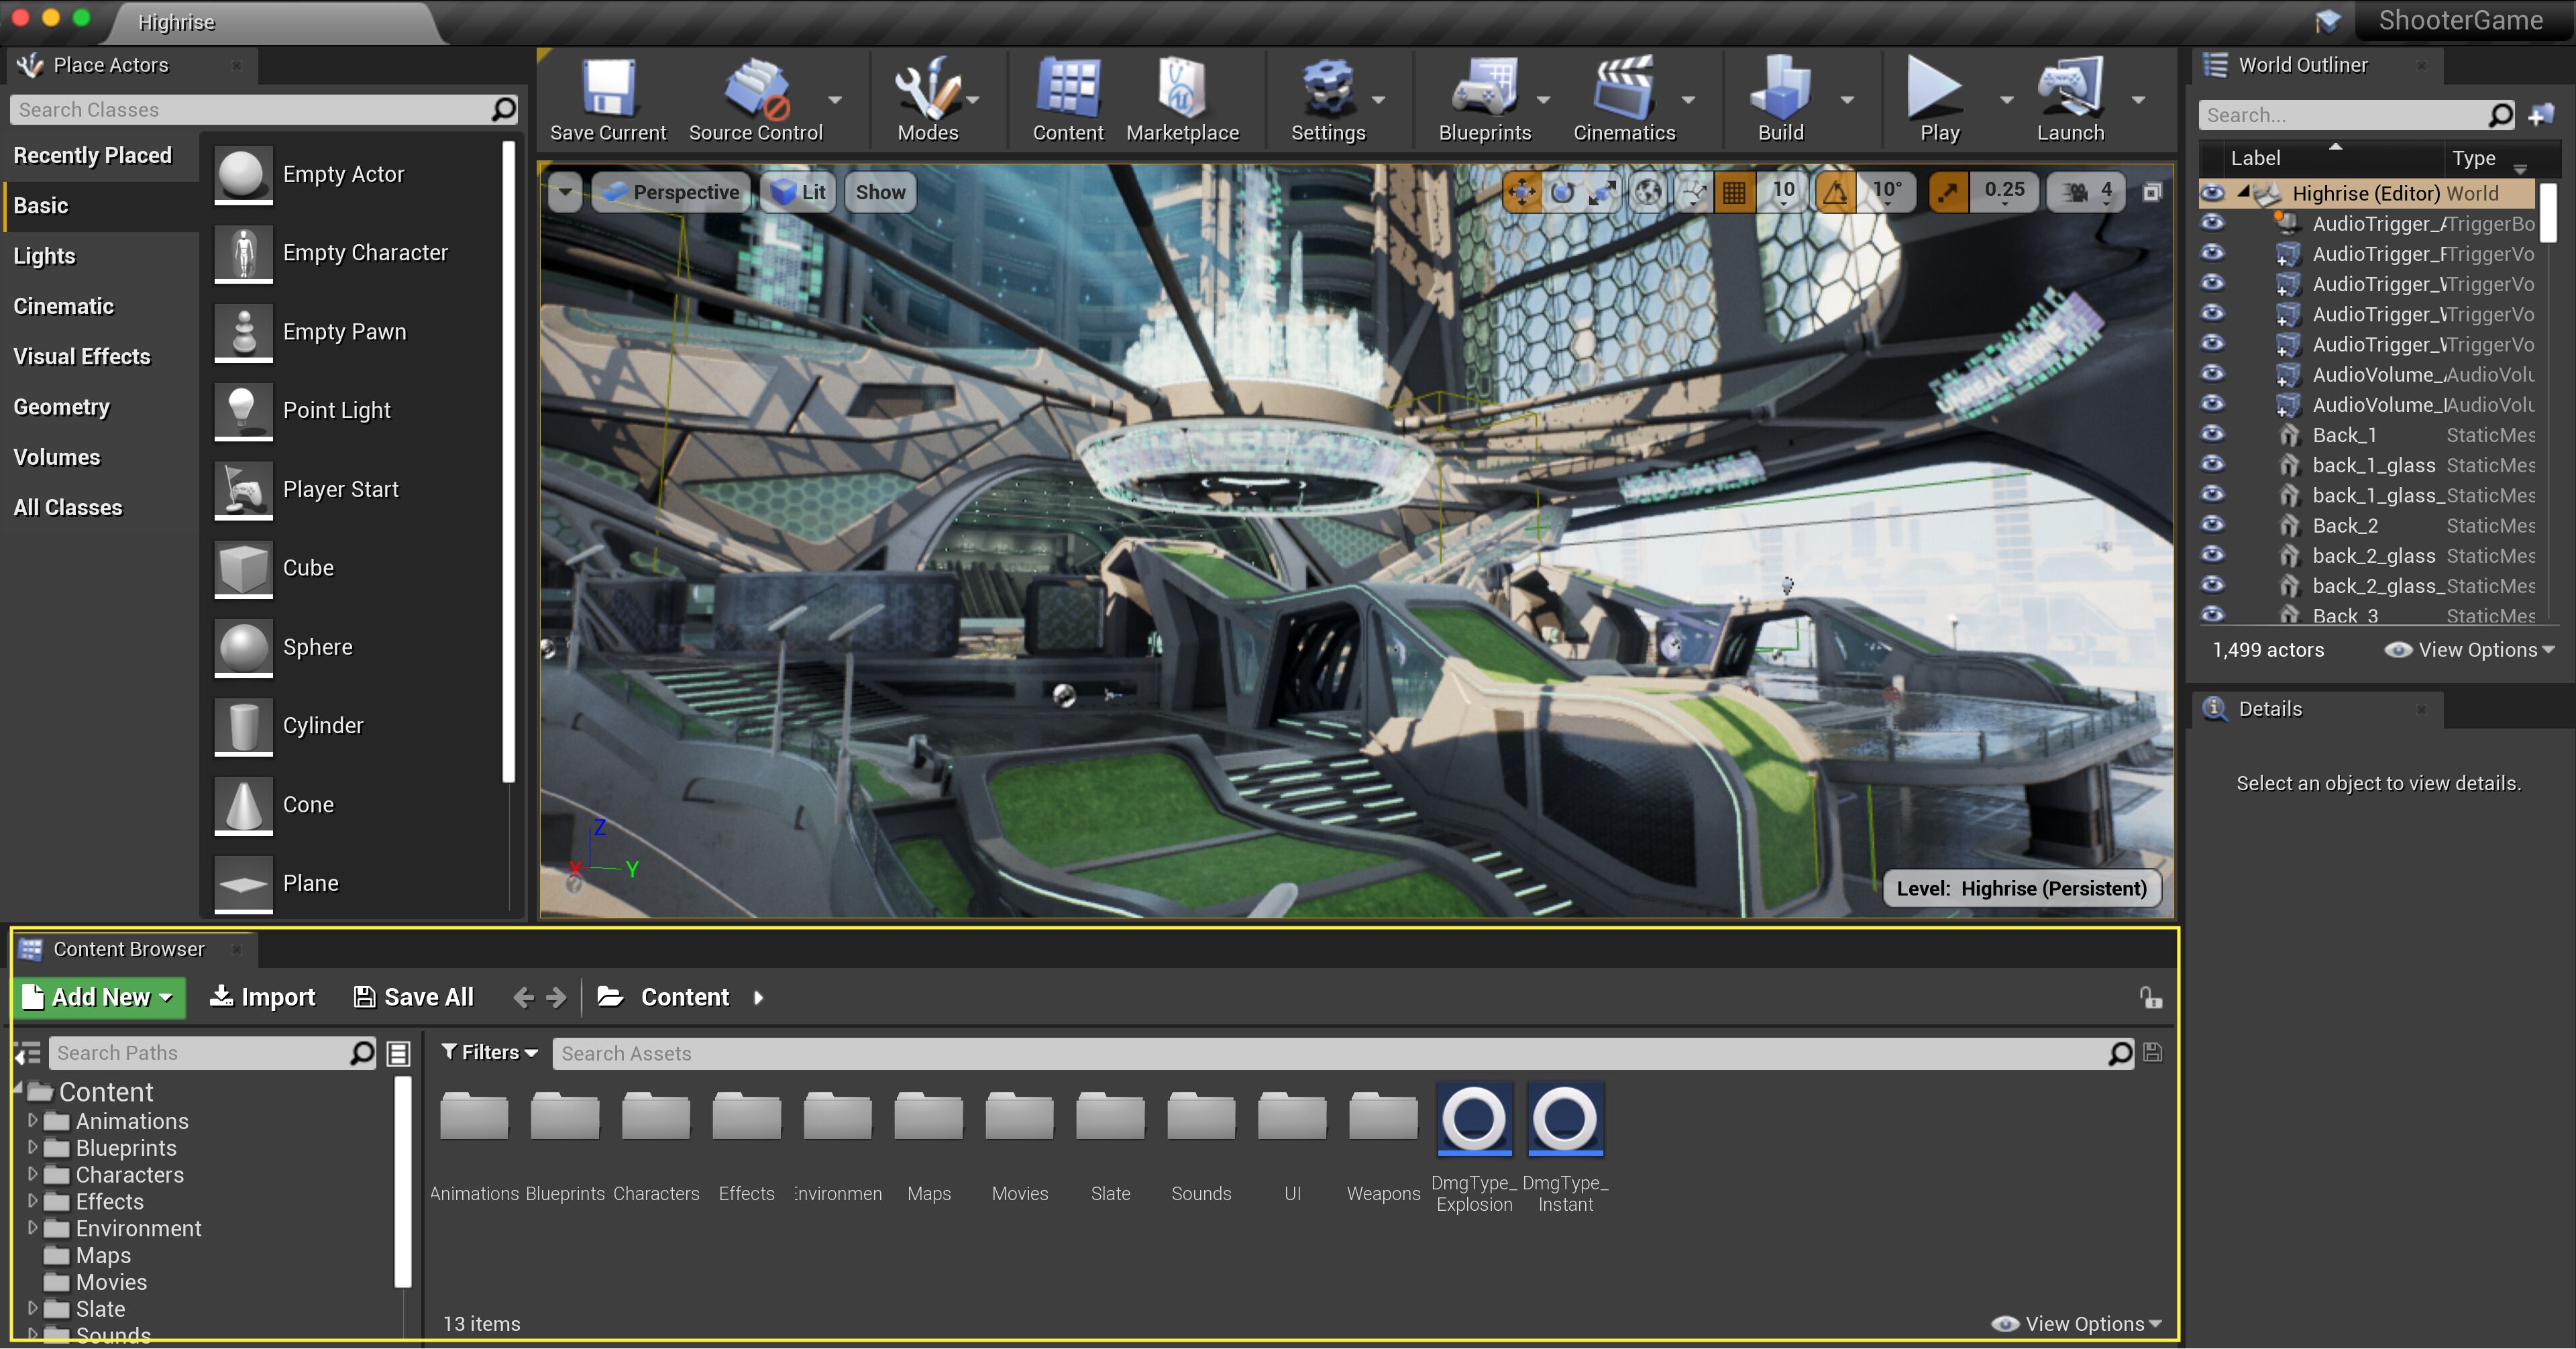This screenshot has width=2576, height=1349.
Task: Expand the Animations folder in tree
Action: (x=33, y=1121)
